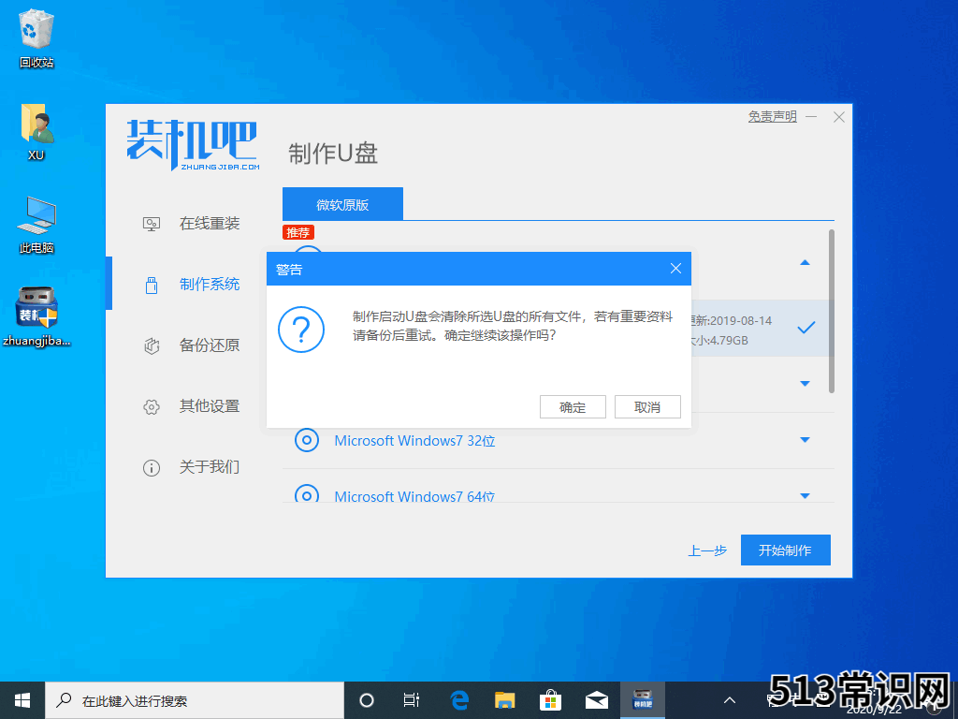Confirm with the 确定 button

[573, 407]
